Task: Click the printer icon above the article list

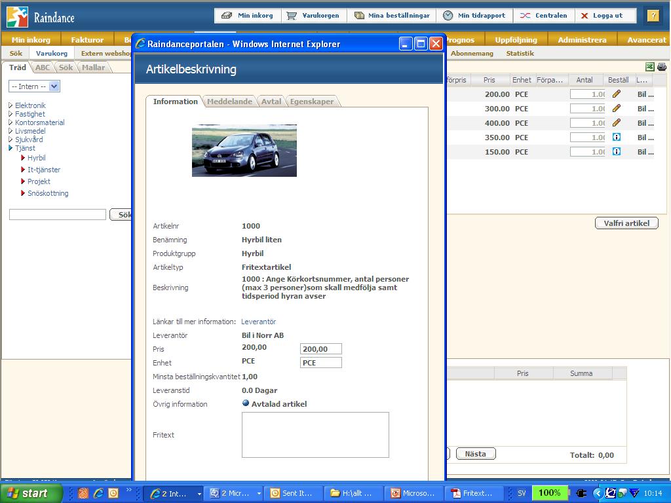Action: pyautogui.click(x=661, y=67)
